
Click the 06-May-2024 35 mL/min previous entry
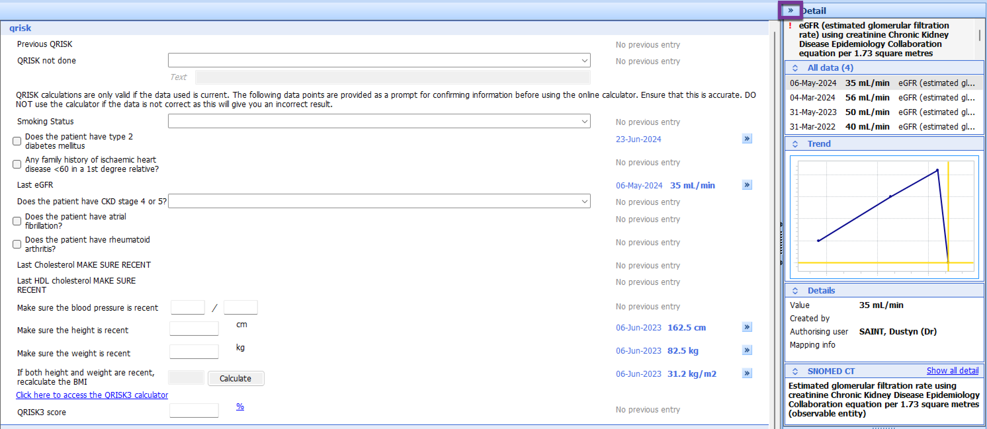point(665,186)
